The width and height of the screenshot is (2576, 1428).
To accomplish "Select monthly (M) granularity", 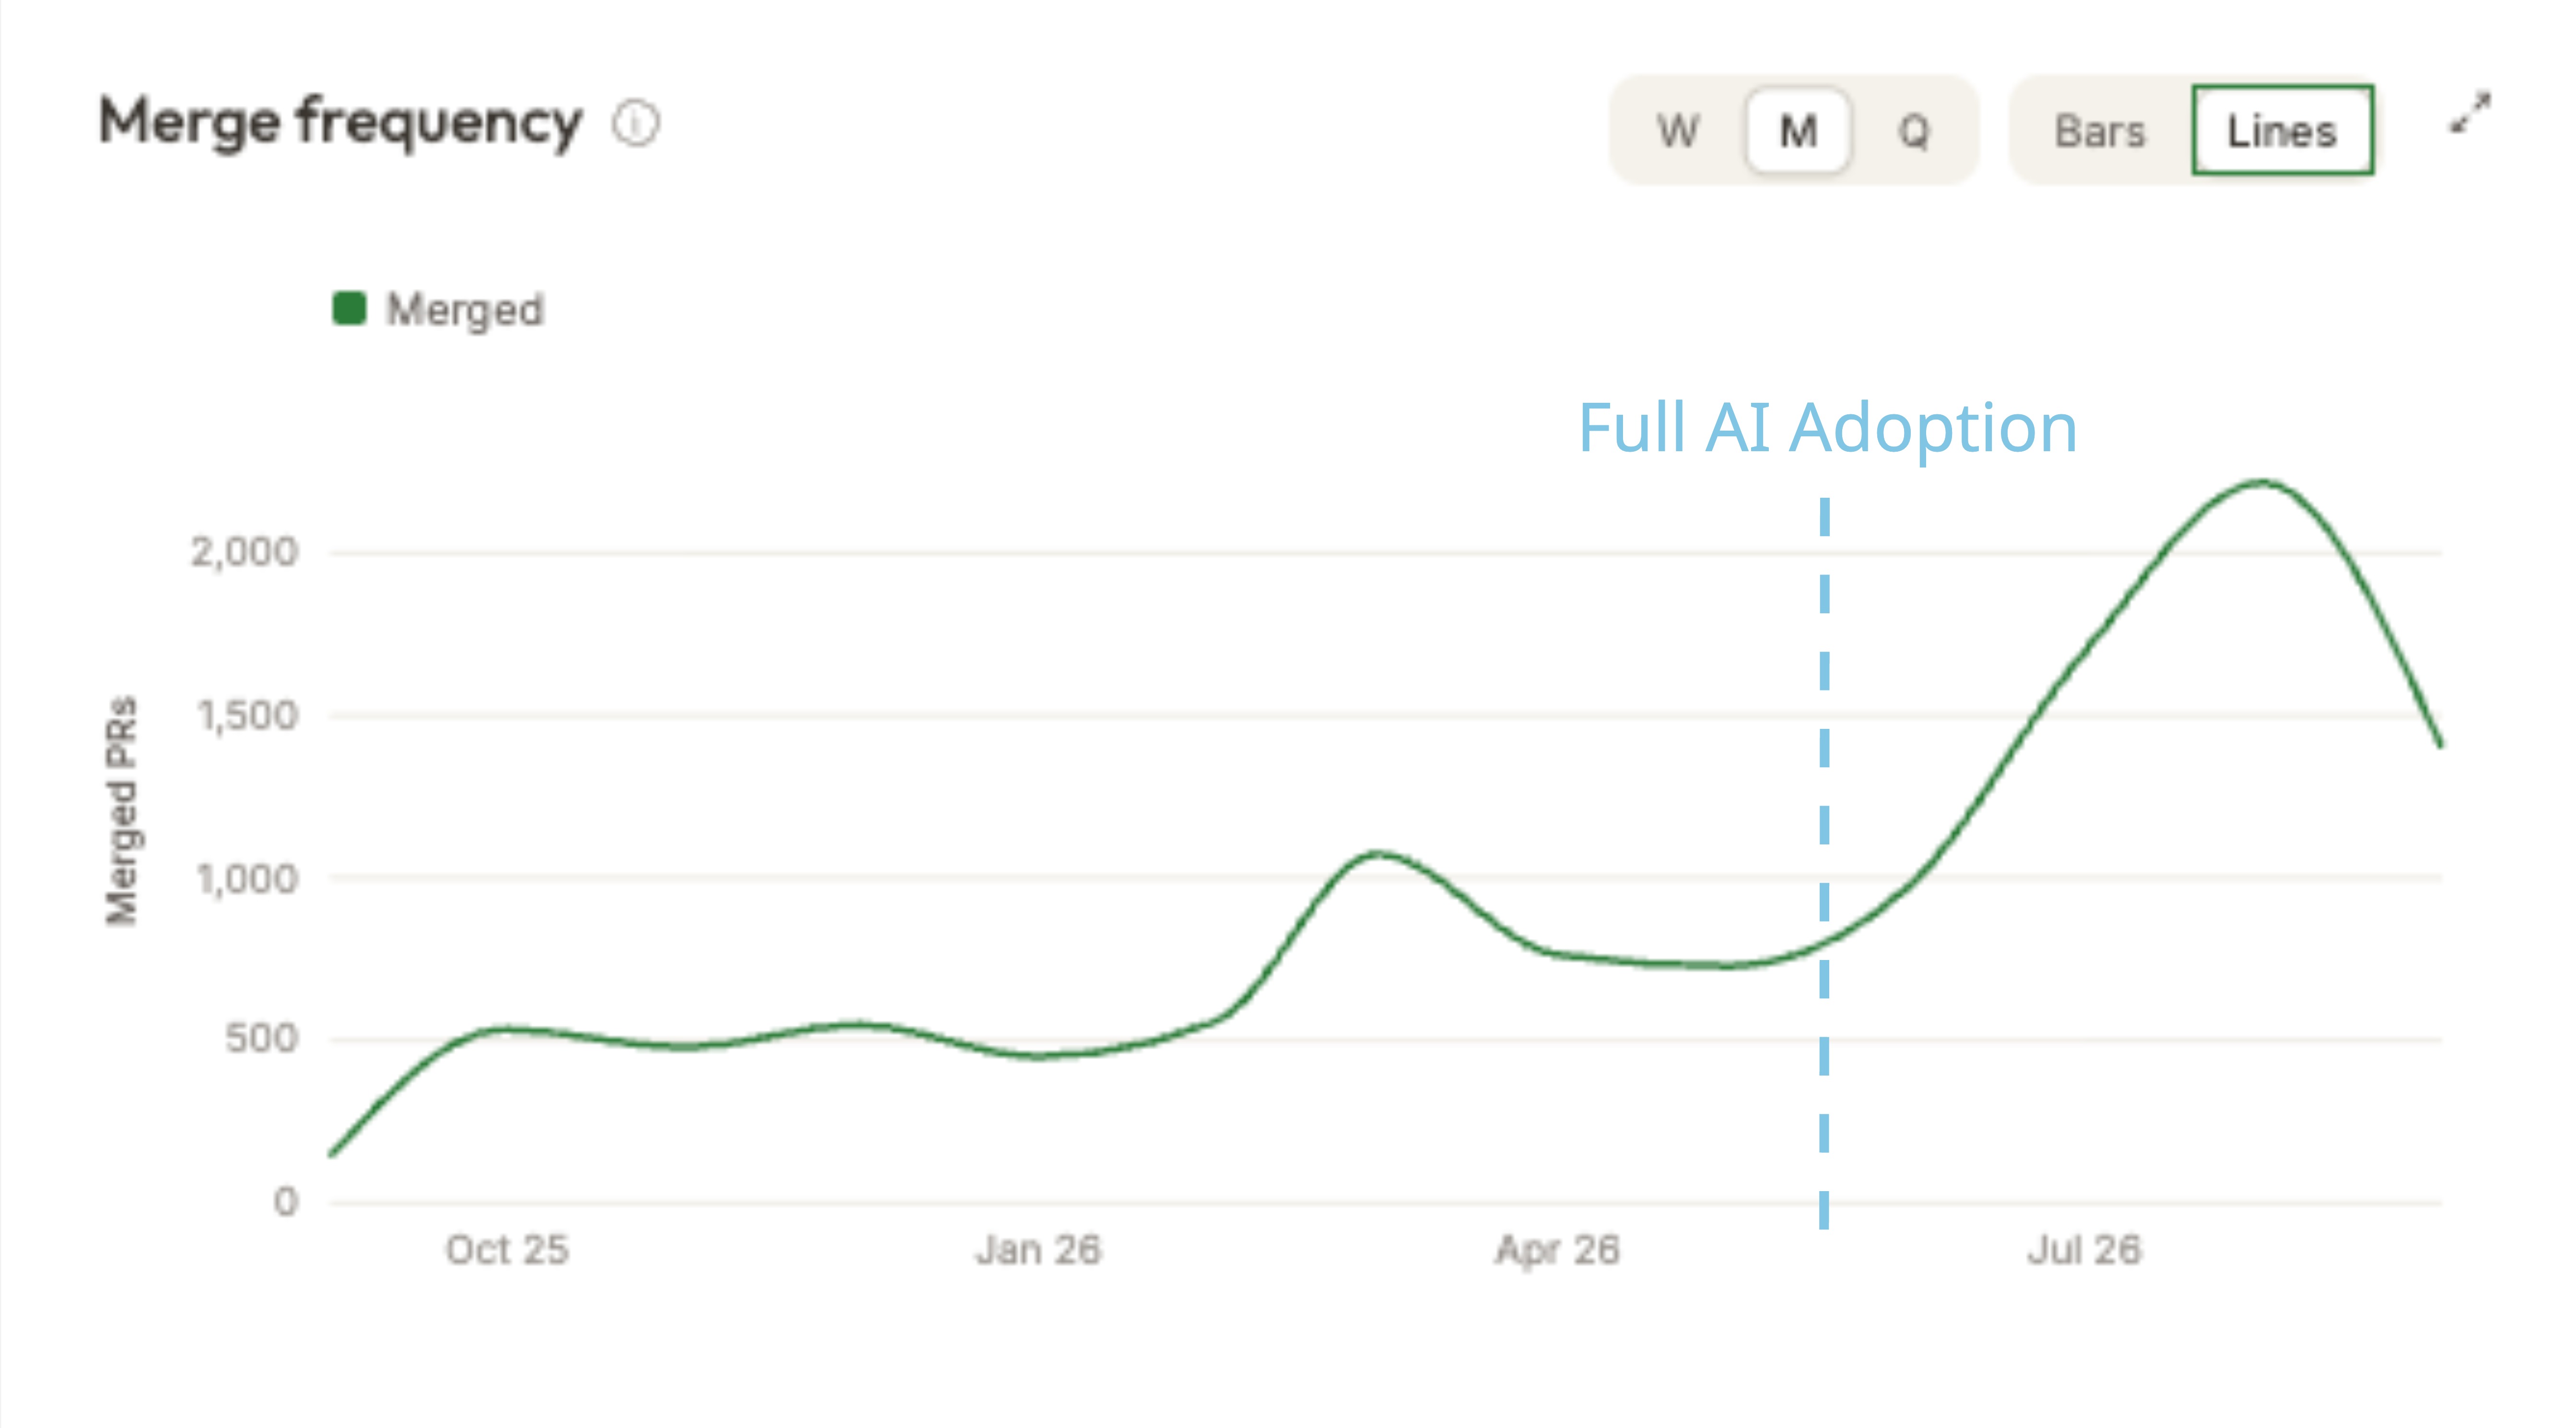I will 1798,131.
